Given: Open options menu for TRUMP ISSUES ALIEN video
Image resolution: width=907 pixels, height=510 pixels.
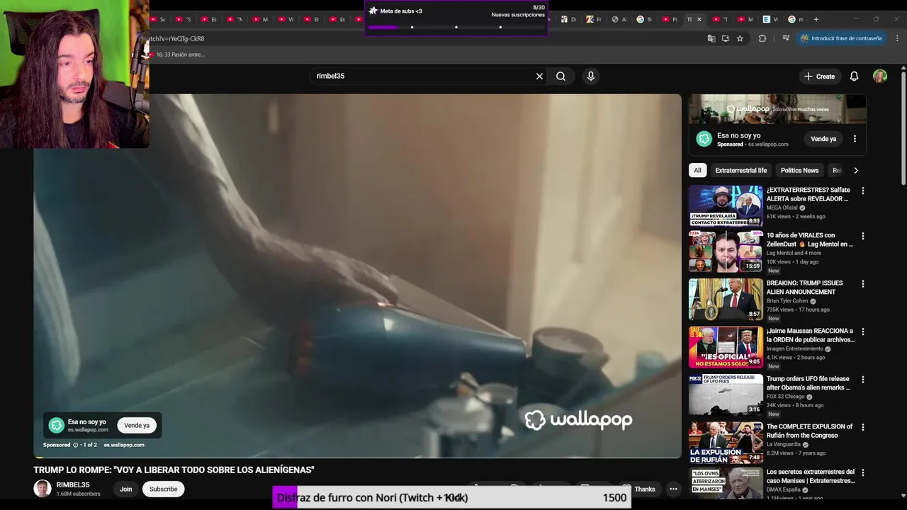Looking at the screenshot, I should [862, 284].
